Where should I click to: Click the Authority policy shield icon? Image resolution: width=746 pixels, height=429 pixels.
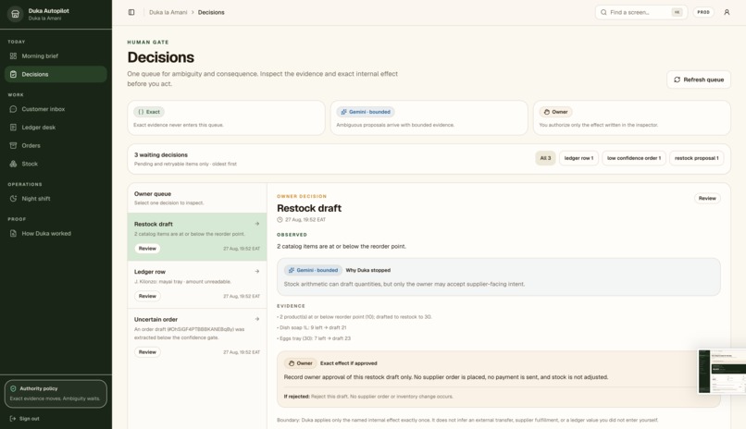tap(13, 388)
